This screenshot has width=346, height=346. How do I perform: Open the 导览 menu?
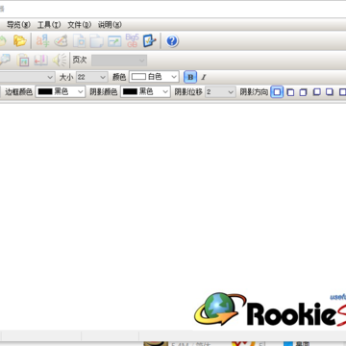(x=18, y=25)
